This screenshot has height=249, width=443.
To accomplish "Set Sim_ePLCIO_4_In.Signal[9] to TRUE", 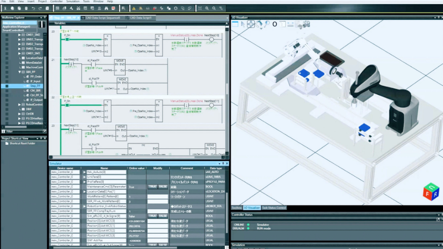I will tap(152, 216).
